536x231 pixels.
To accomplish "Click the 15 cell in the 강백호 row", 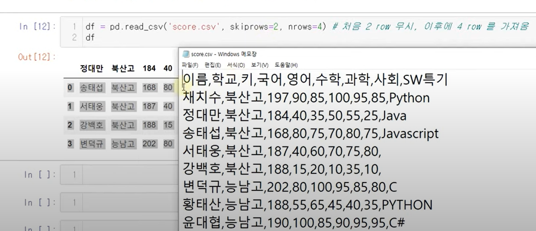I will pos(168,125).
